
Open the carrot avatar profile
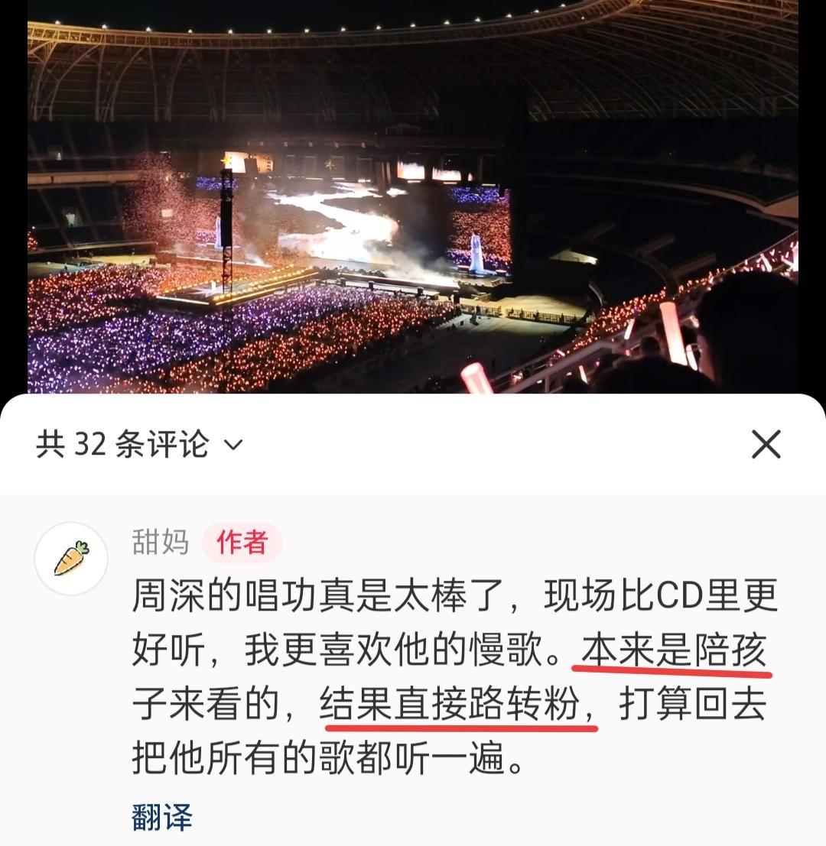71,559
